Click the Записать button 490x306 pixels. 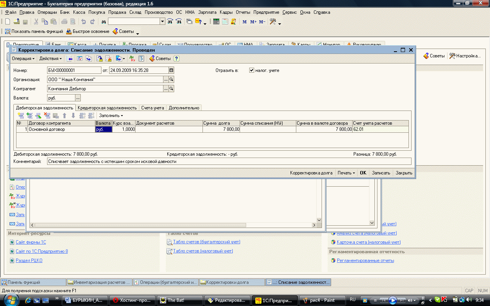tap(381, 173)
